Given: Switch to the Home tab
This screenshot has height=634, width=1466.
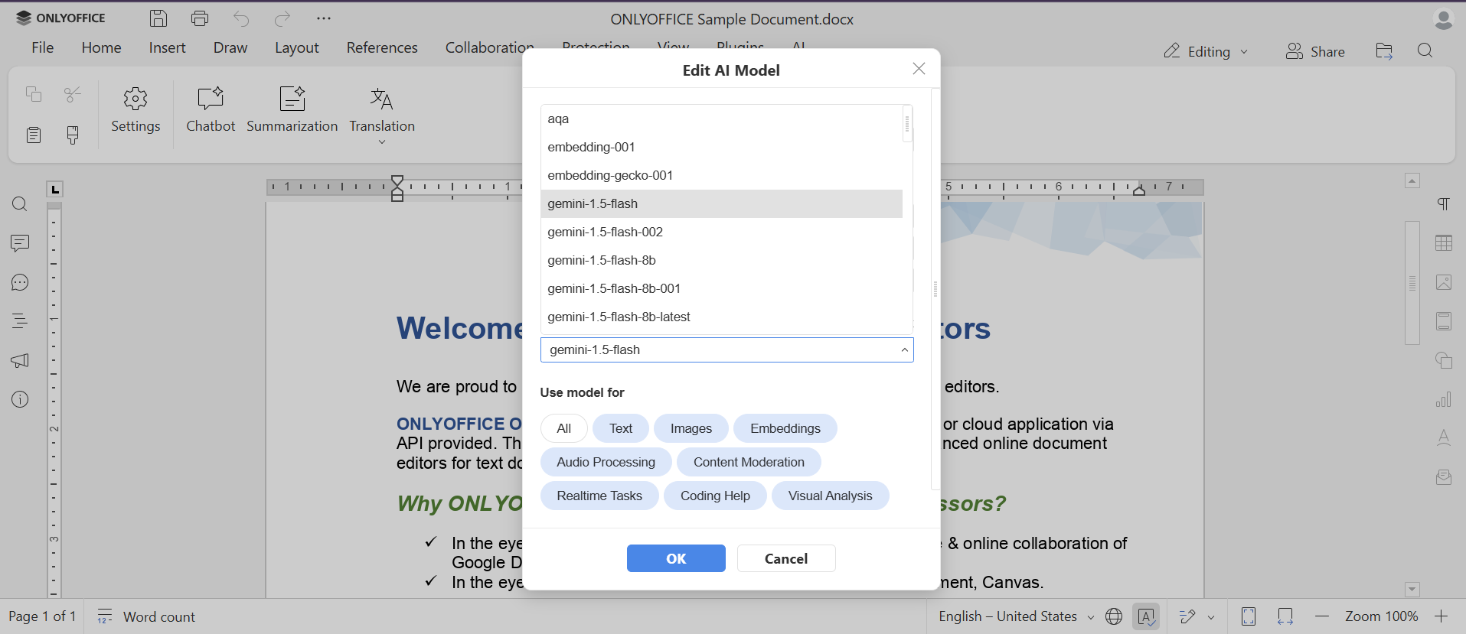Looking at the screenshot, I should (x=102, y=47).
